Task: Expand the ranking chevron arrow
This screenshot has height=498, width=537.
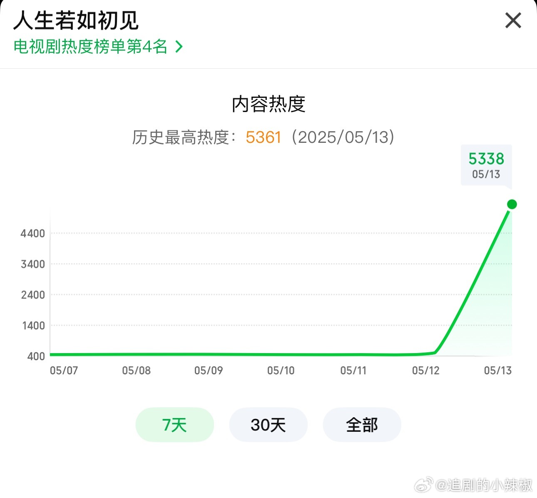Action: coord(179,46)
